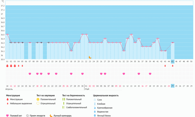Click the yellow positive ovulation test circle
Screen dimensions: 195x117
click(x=38, y=99)
